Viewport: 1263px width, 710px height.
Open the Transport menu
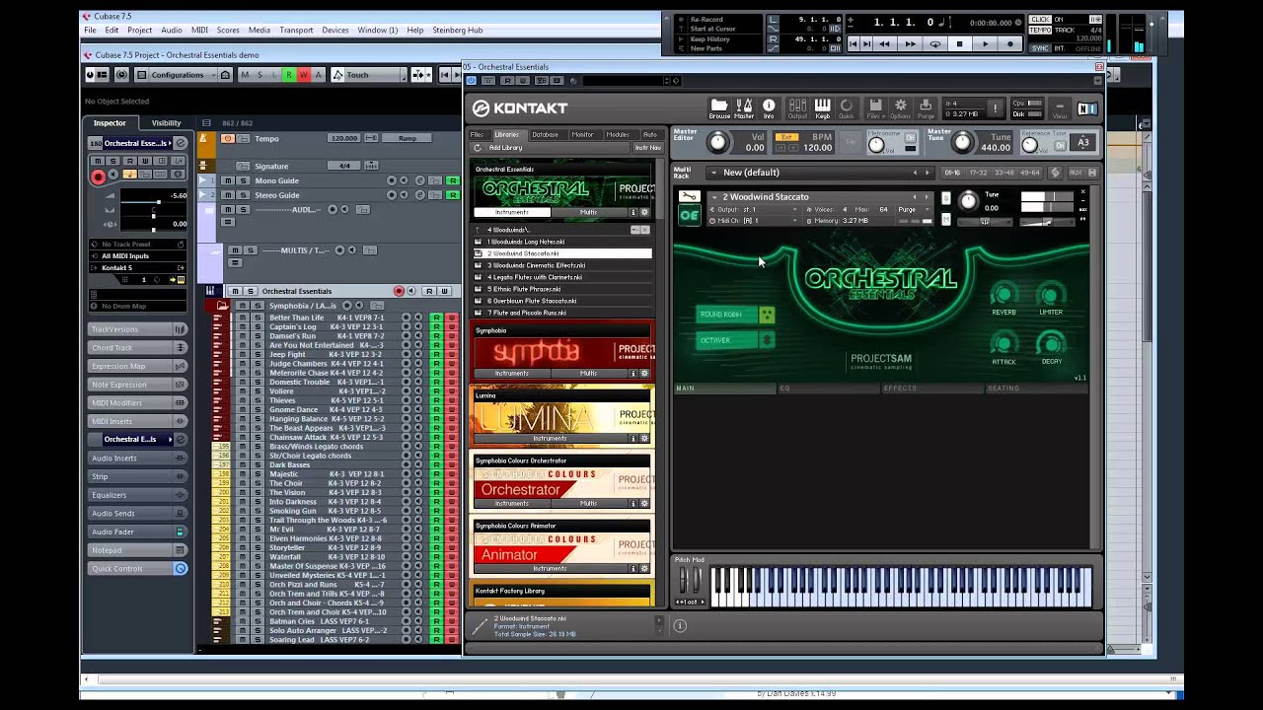296,31
